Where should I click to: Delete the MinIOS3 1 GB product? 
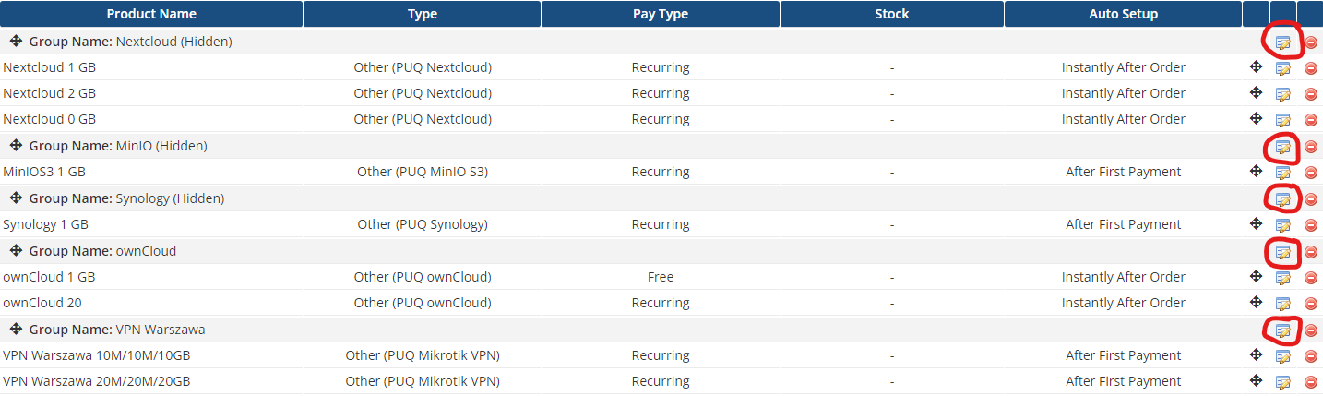click(1310, 173)
